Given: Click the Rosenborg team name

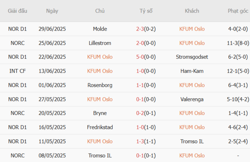Looking at the screenshot, I should click(x=100, y=85).
